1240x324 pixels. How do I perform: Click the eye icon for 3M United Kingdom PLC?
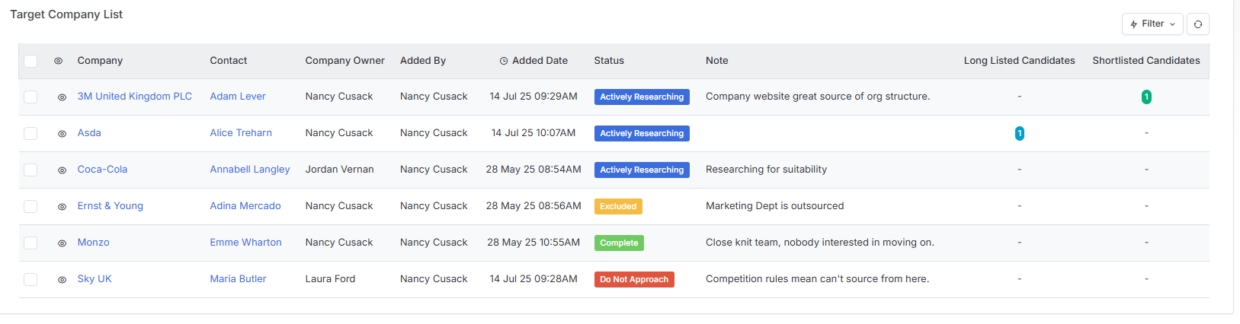tap(62, 97)
